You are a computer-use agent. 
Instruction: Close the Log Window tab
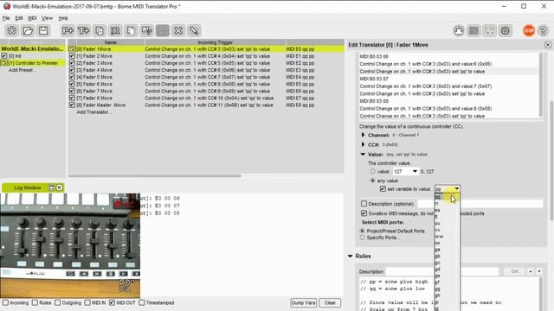pos(60,187)
